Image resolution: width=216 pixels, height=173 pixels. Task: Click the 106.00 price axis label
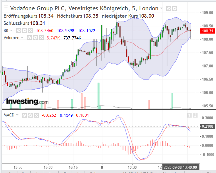click(208, 93)
